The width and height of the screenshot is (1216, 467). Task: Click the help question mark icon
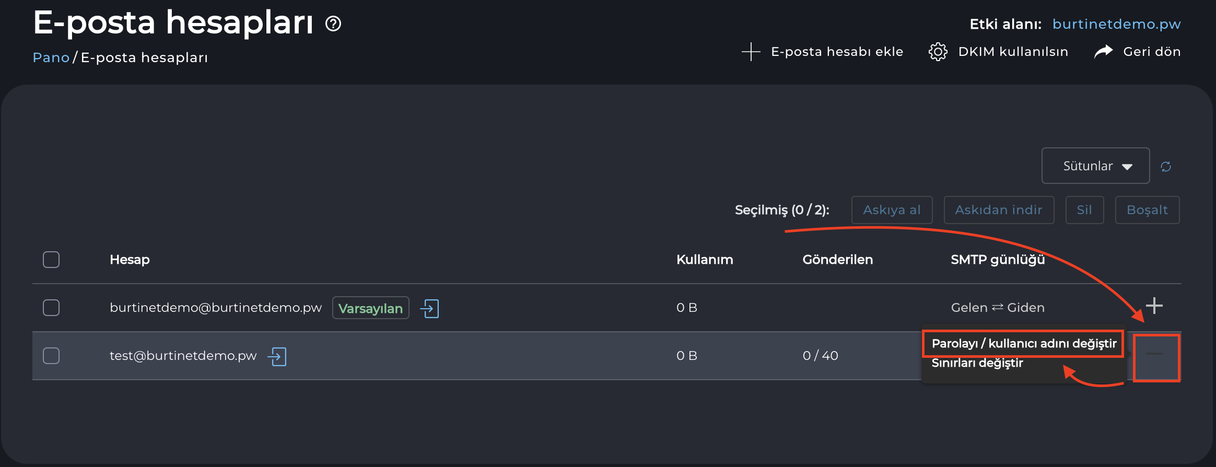(333, 24)
